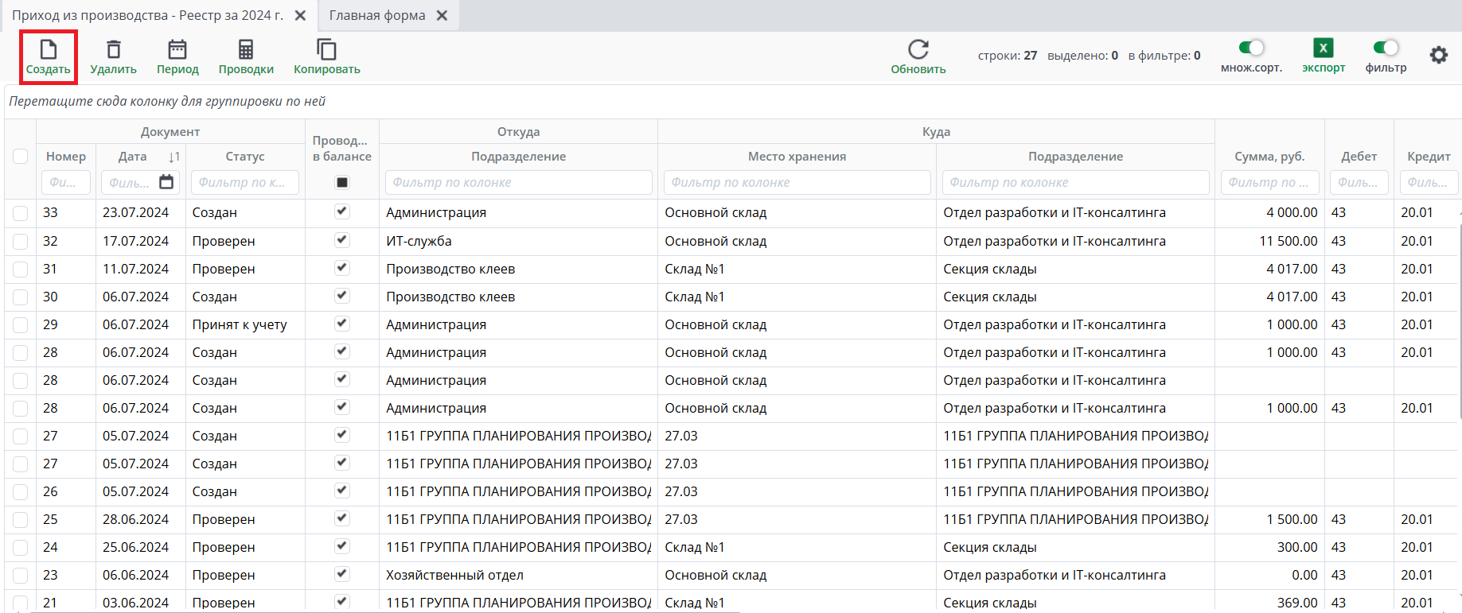
Task: Switch to the Главная форма tab
Action: (x=377, y=15)
